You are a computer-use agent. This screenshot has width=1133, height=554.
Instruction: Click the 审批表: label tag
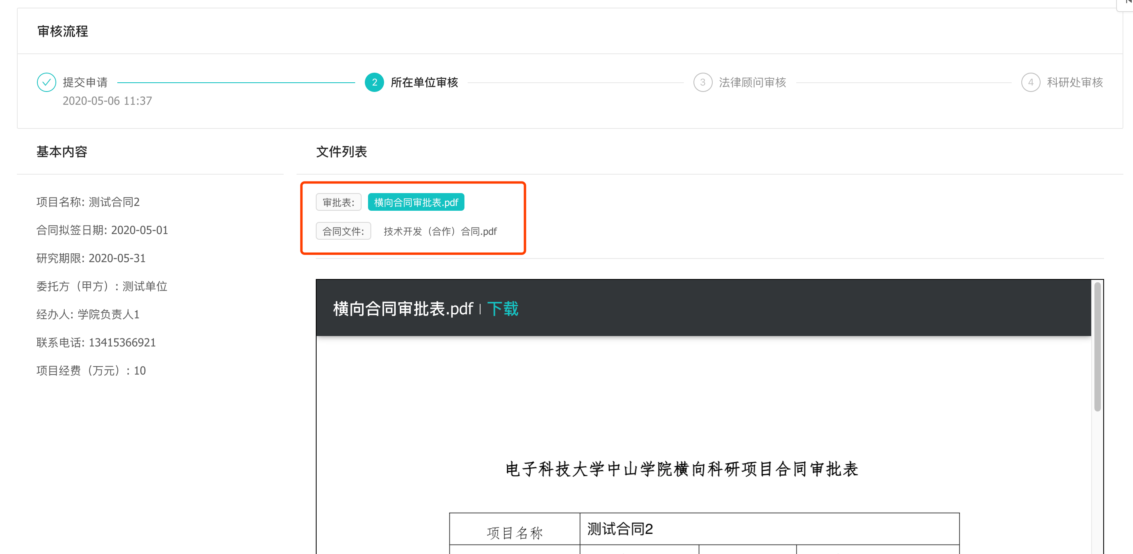click(x=339, y=202)
